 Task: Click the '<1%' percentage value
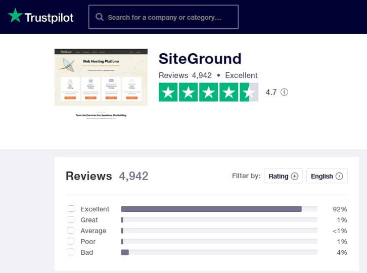point(340,231)
